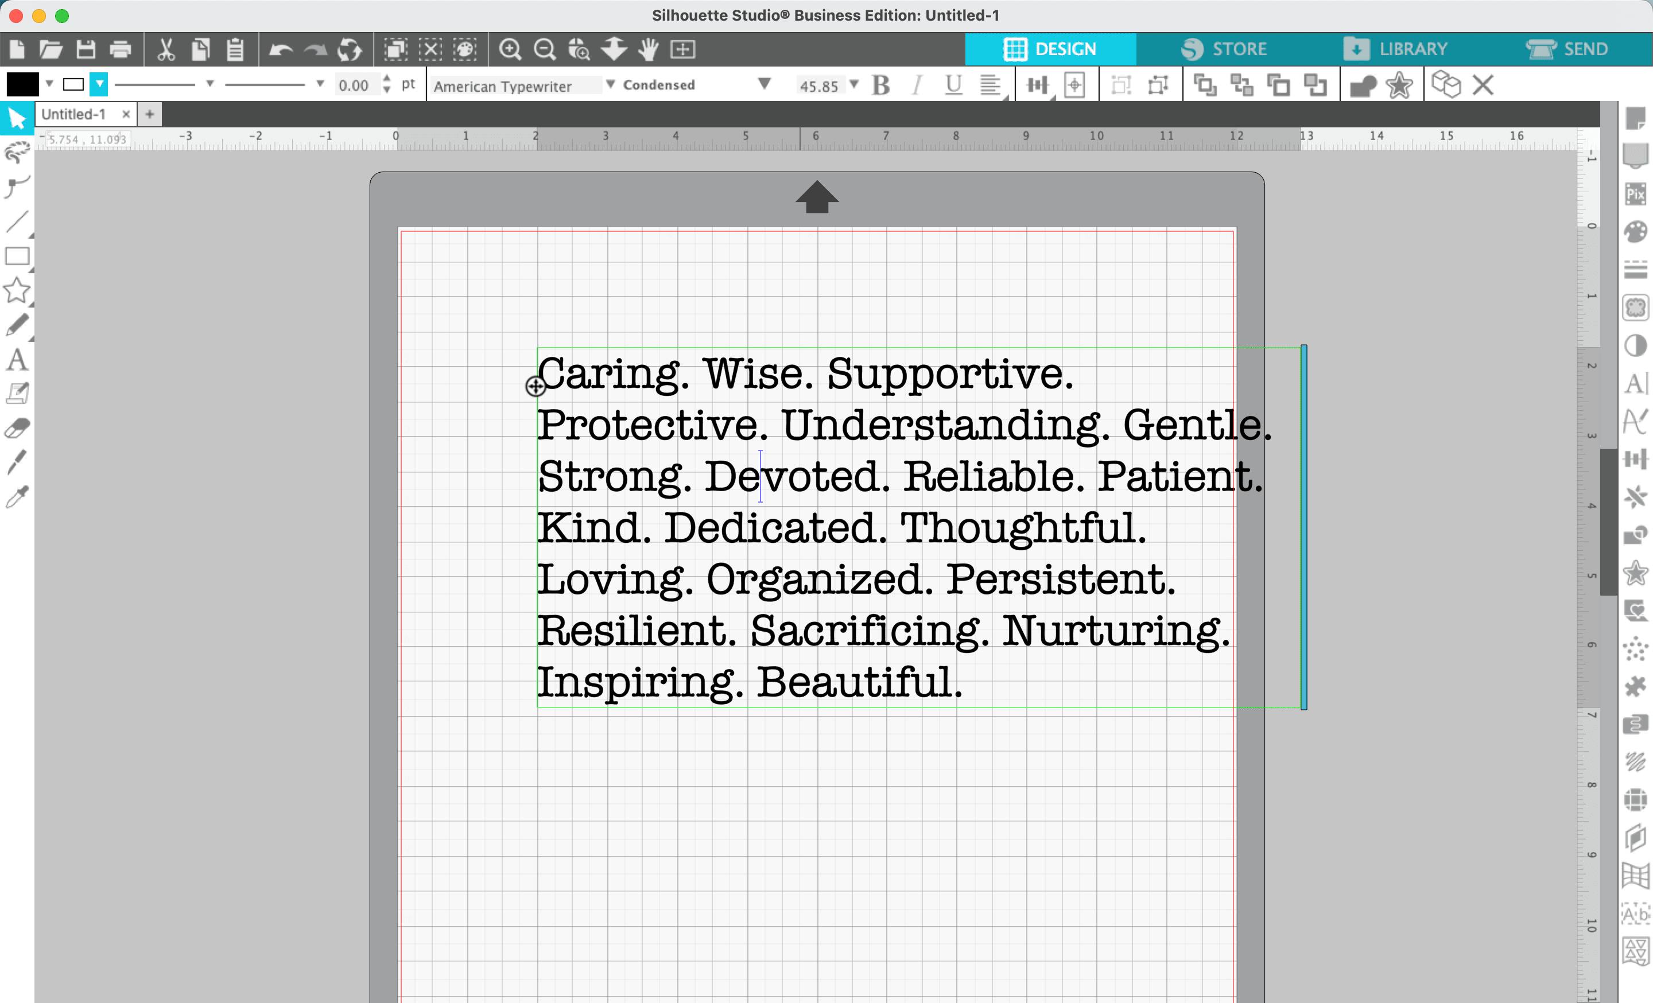Select the Pan/Hand tool
This screenshot has width=1653, height=1003.
[x=649, y=48]
